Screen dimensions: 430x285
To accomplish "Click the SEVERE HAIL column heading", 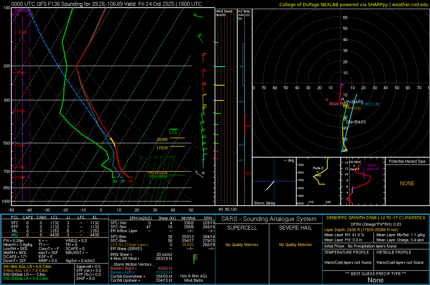I will pyautogui.click(x=295, y=228).
